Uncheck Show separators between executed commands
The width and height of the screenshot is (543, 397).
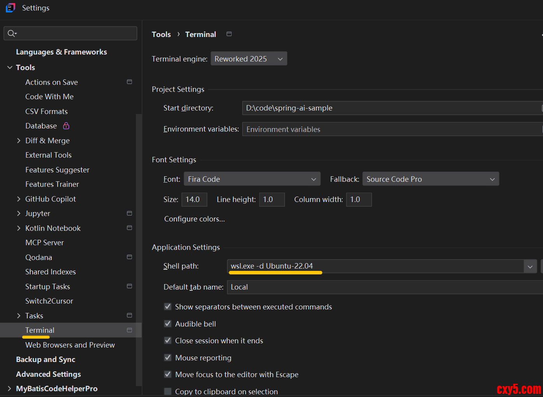click(x=168, y=307)
